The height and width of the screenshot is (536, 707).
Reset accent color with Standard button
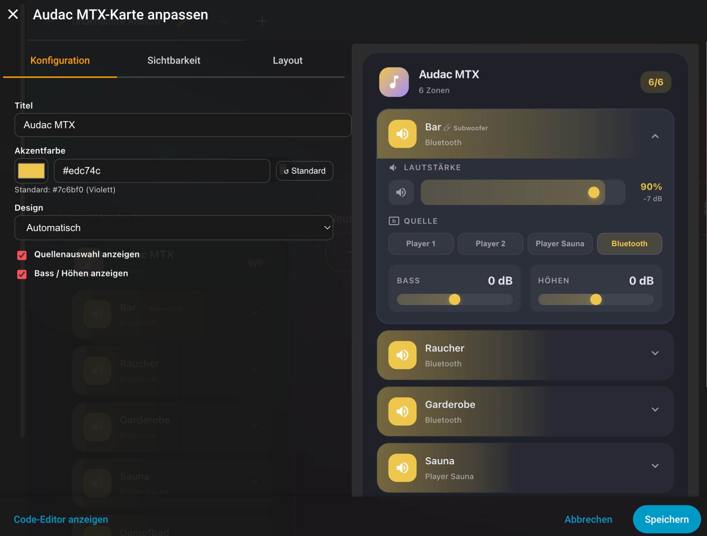[304, 171]
